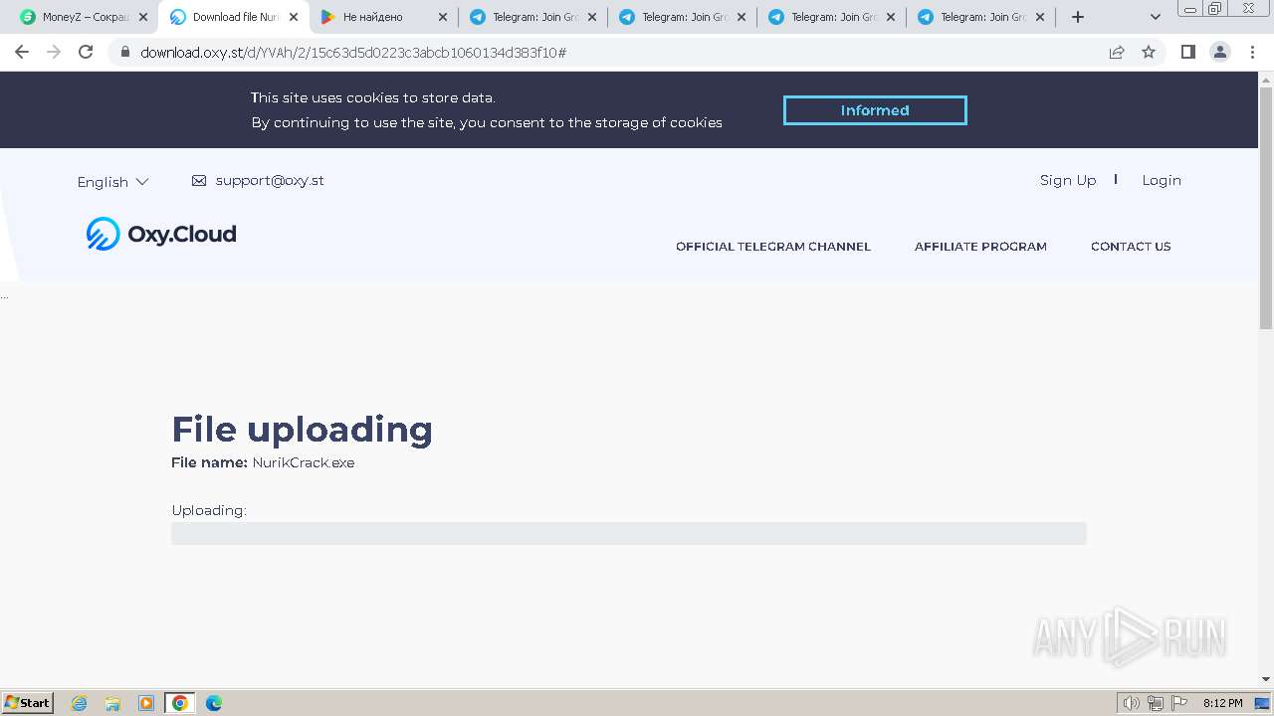This screenshot has height=716, width=1274.
Task: Close the Download file tab
Action: point(293,17)
